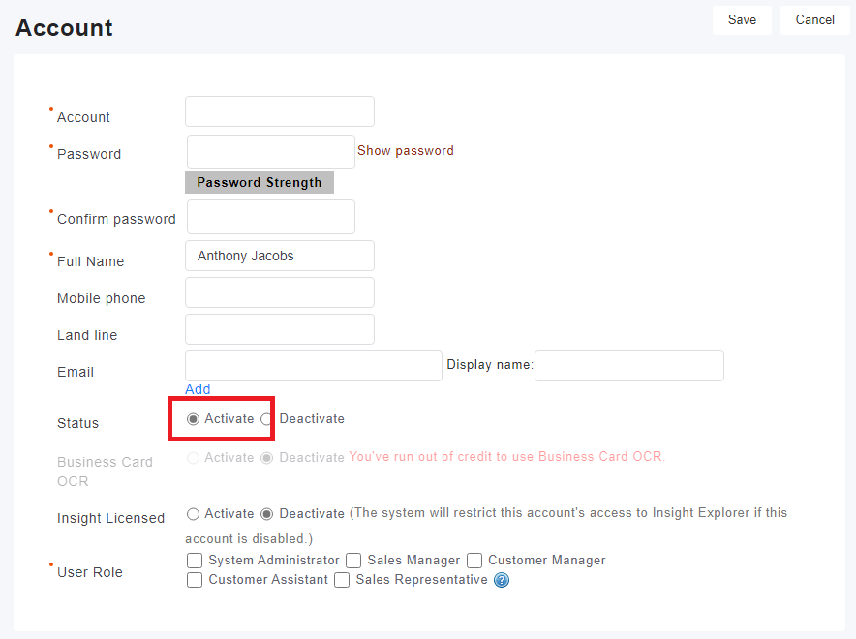The image size is (856, 639).
Task: Focus the Mobile phone input field
Action: 280,292
